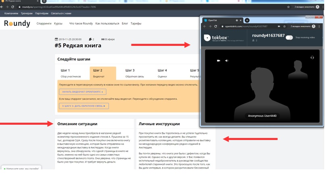Close the OpenTok tab
327x175 pixels.
tap(241, 21)
